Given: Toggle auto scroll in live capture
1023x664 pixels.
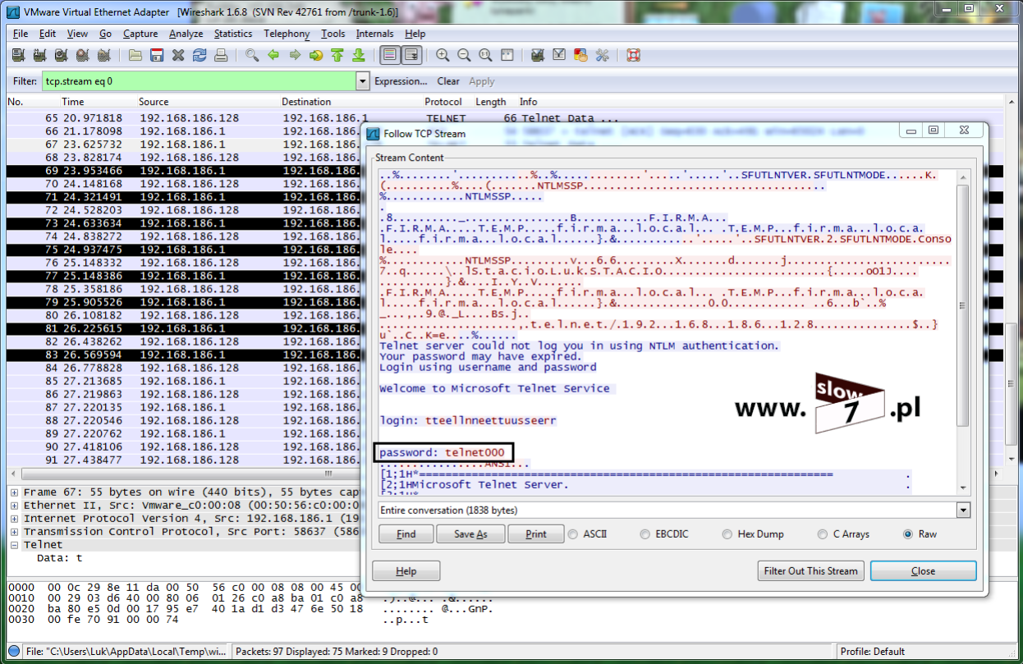Looking at the screenshot, I should (x=411, y=56).
